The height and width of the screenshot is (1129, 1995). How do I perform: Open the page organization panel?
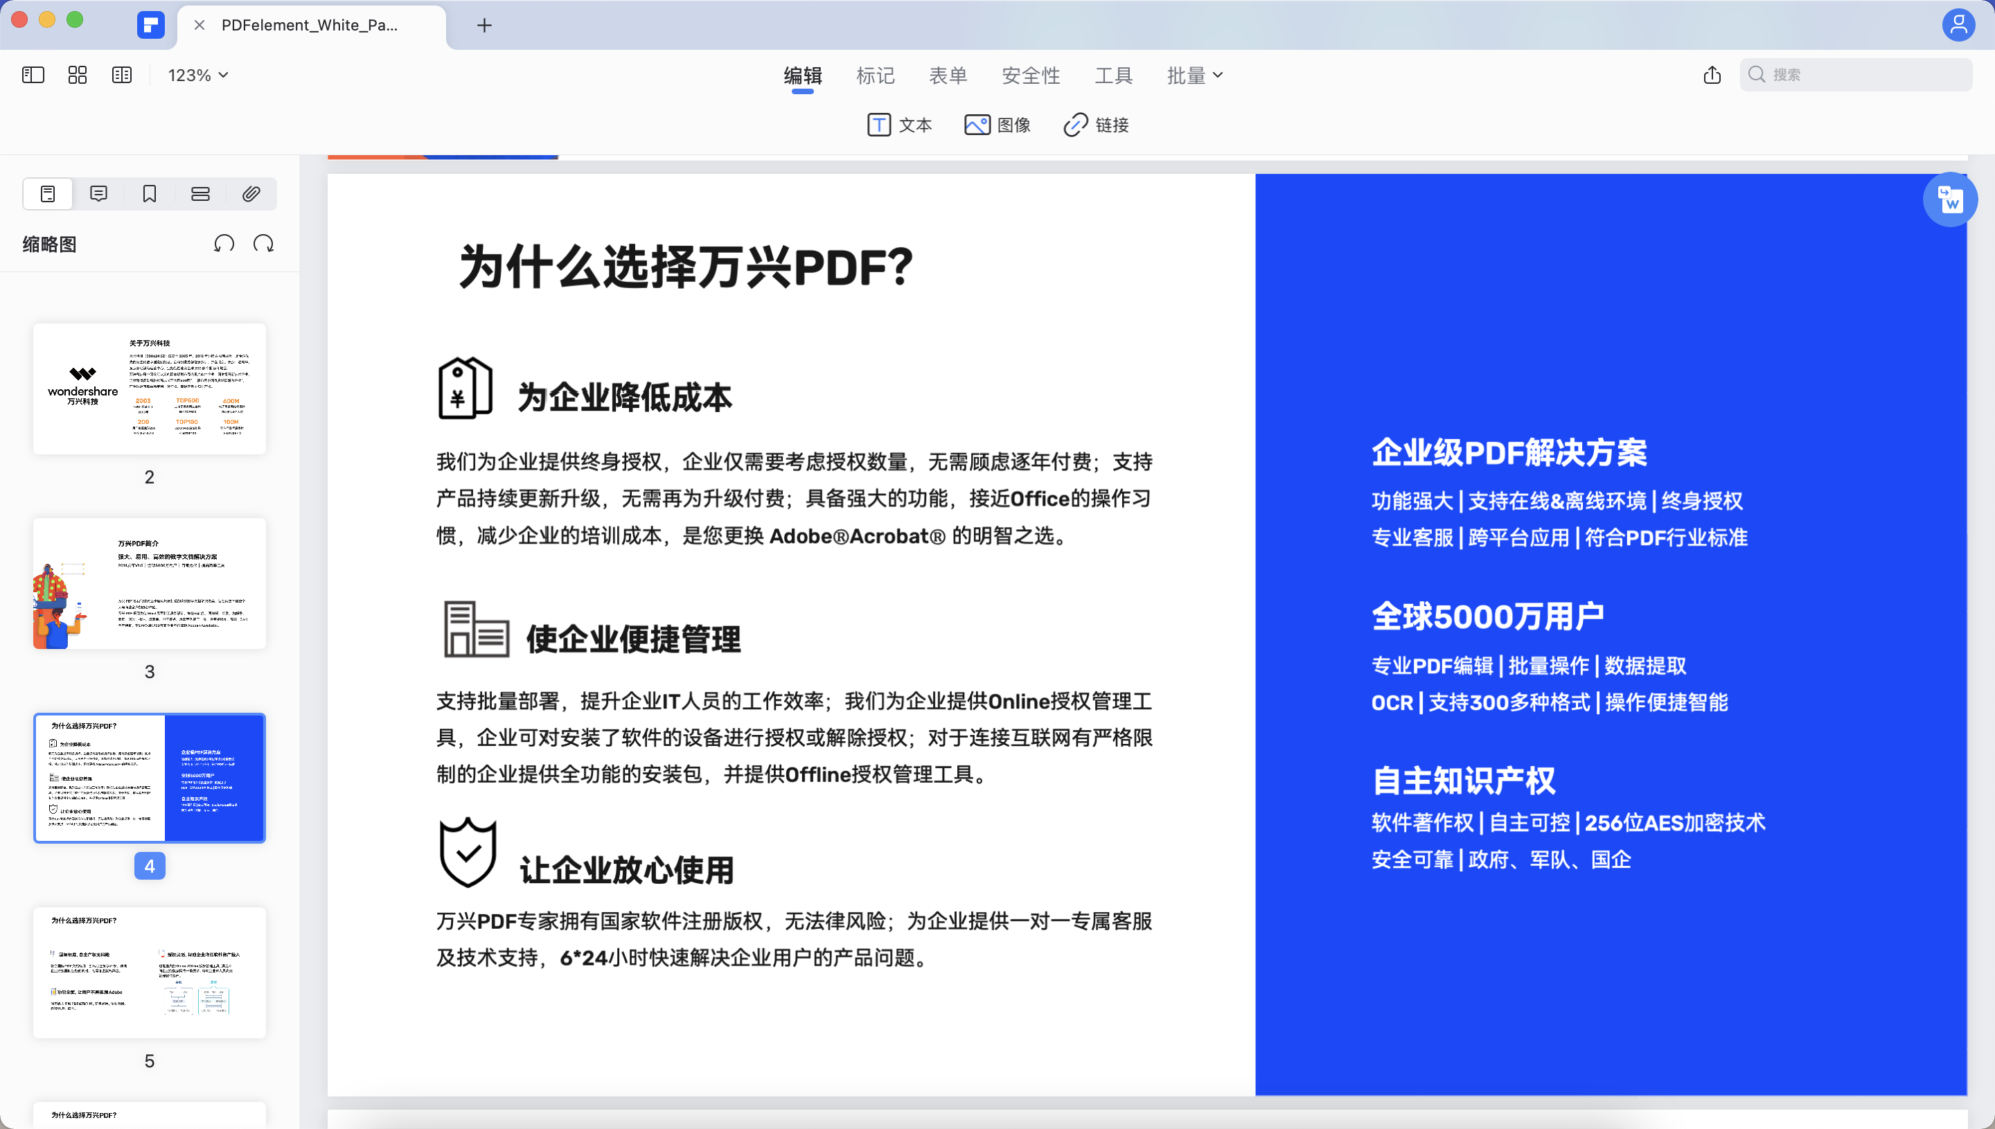pos(200,194)
